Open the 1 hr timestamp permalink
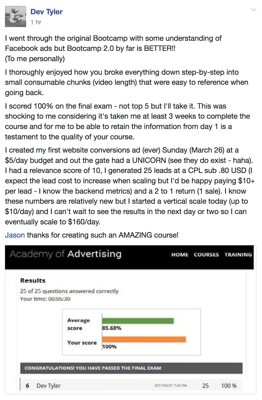This screenshot has width=262, height=400. [x=36, y=22]
